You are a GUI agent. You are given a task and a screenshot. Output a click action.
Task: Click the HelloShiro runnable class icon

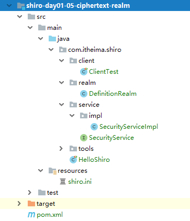(x=73, y=160)
